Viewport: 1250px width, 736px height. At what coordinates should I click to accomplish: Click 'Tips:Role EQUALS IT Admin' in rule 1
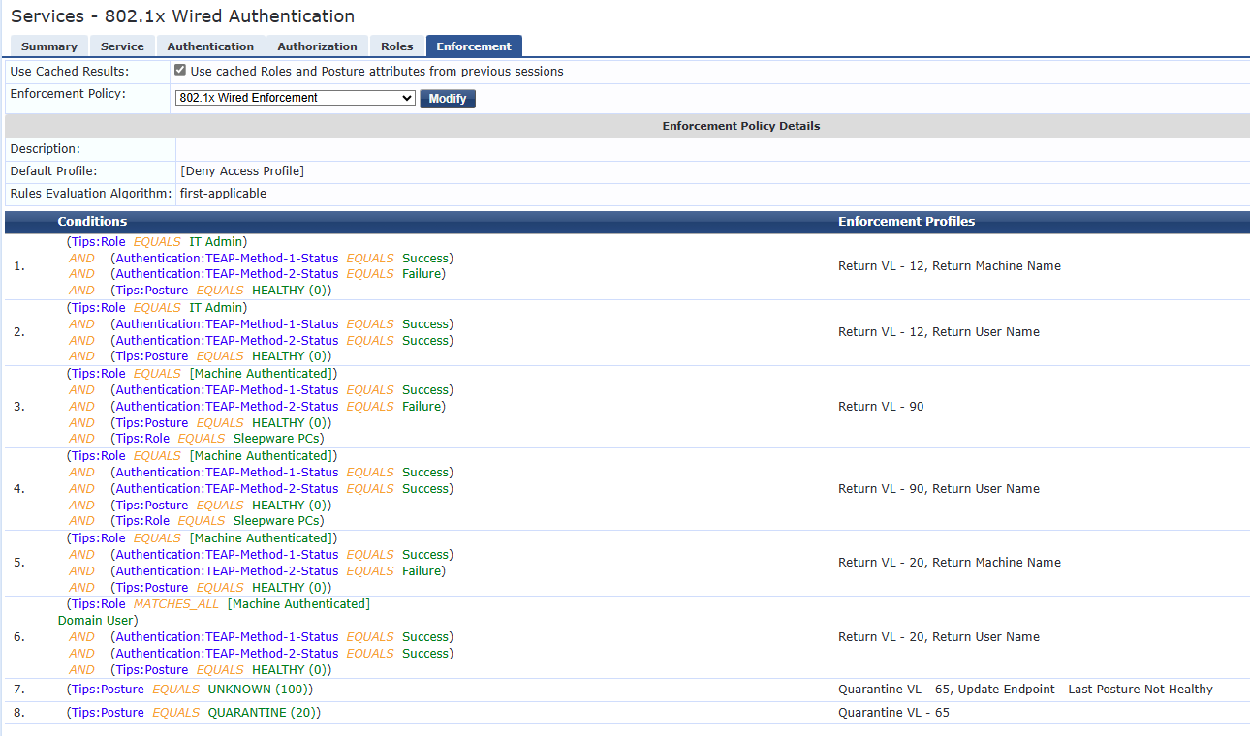[x=157, y=242]
